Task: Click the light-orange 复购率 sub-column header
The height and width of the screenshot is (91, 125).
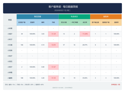Action: [x=116, y=22]
